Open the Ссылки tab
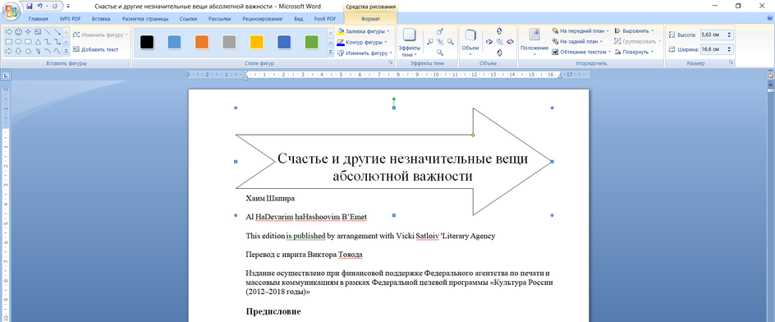 click(189, 19)
